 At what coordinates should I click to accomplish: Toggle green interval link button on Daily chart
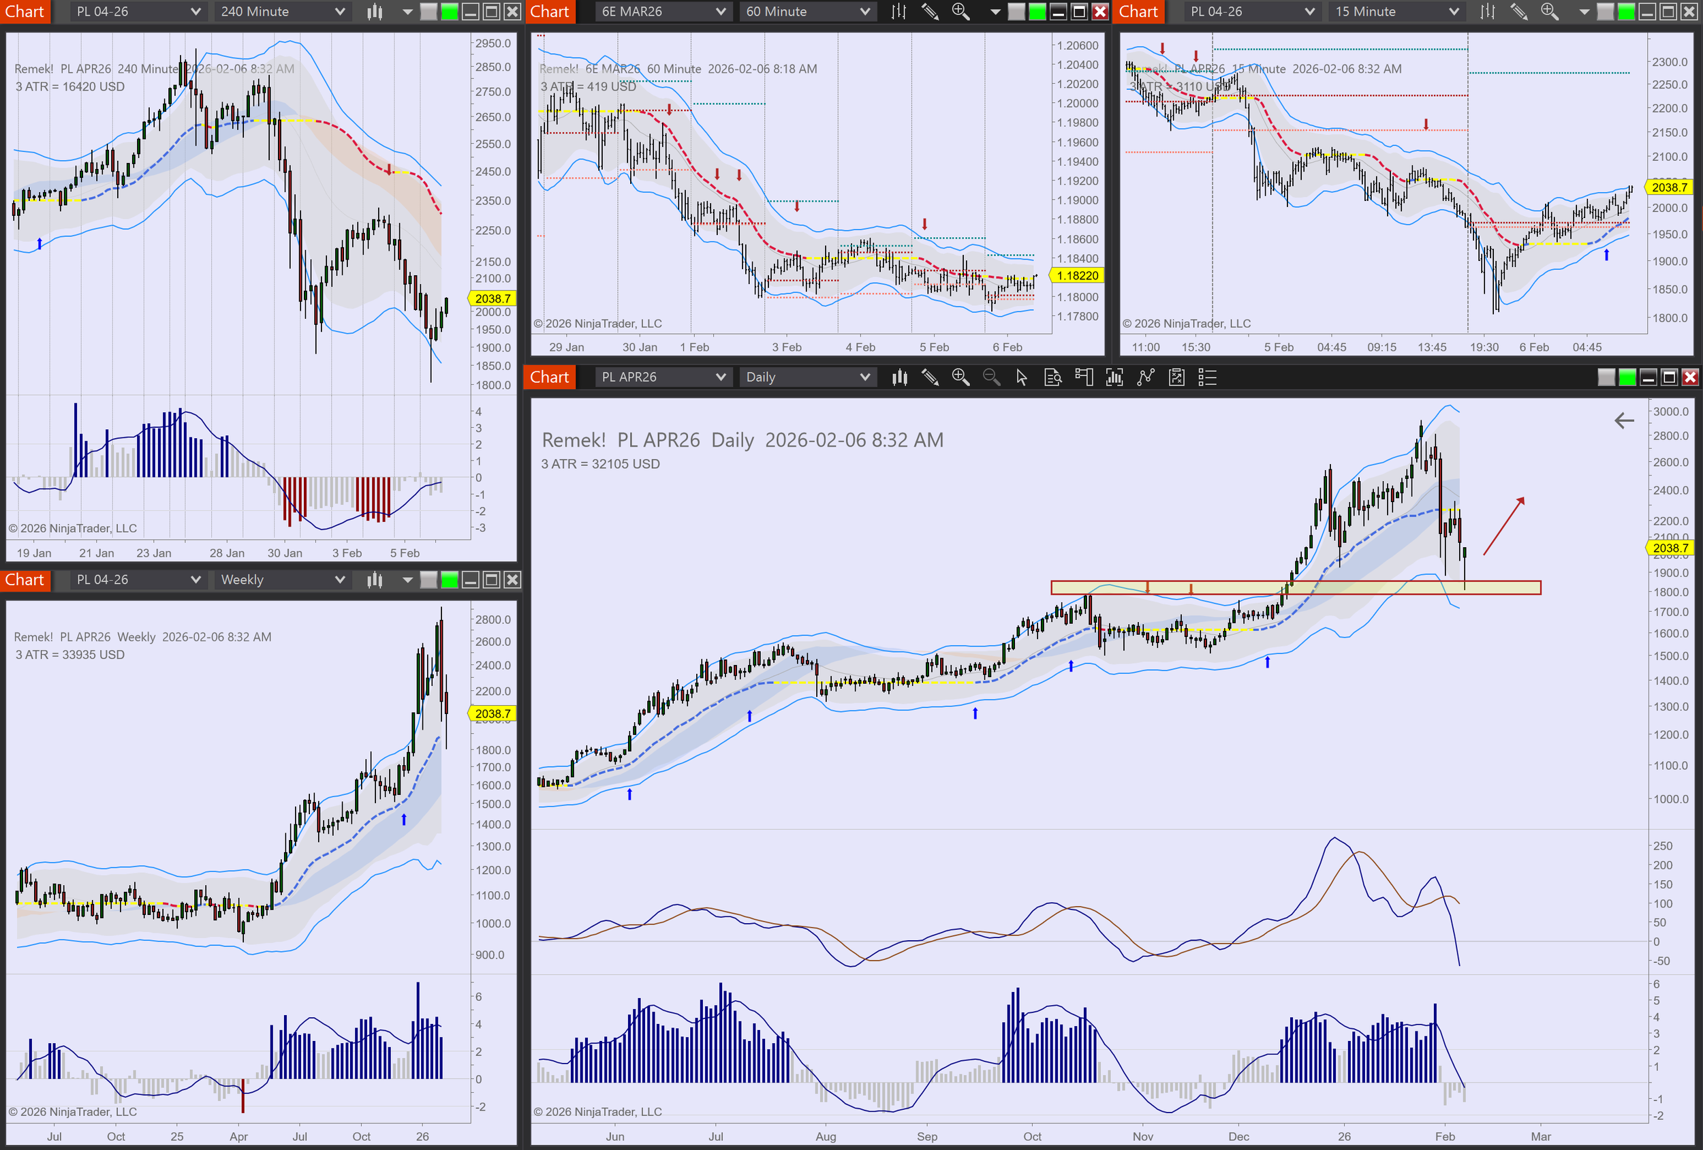[x=1627, y=377]
